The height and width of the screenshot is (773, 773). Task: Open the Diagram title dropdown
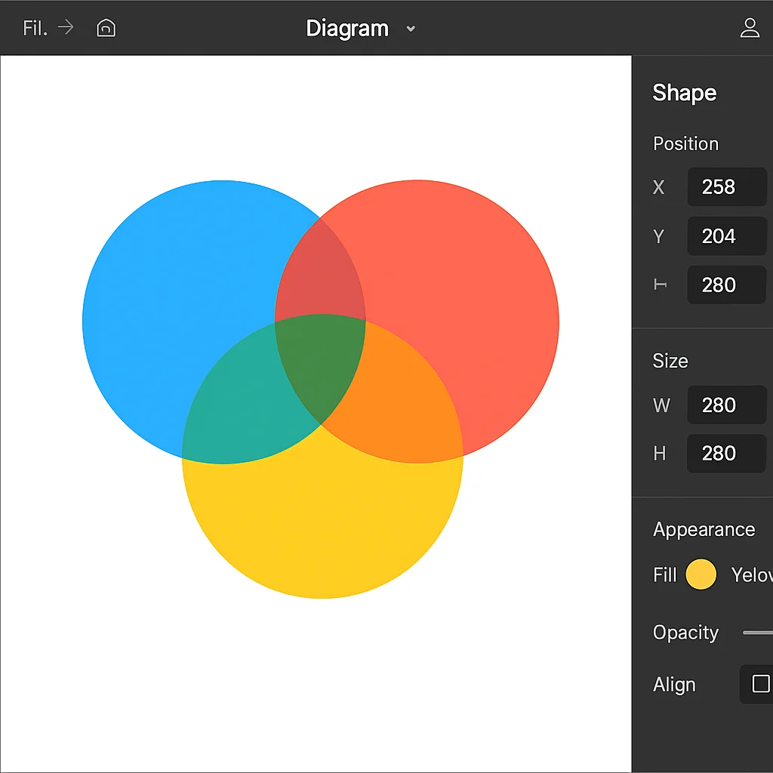pos(347,28)
